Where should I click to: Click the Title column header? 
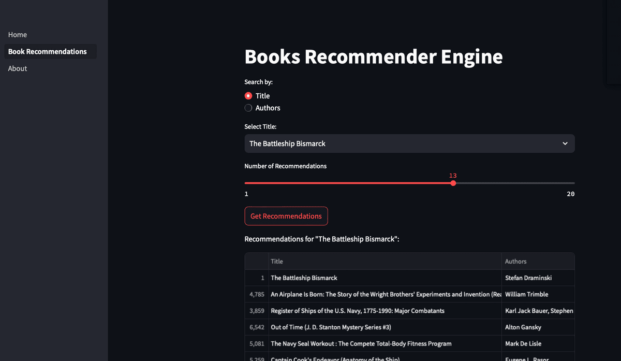[x=385, y=261]
